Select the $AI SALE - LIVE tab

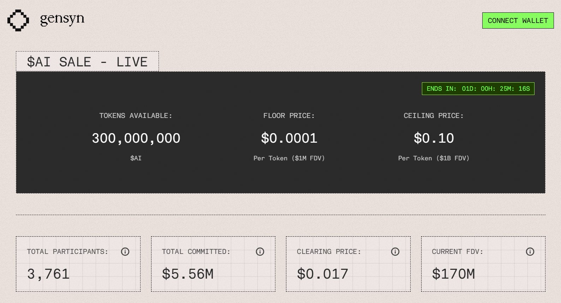87,62
